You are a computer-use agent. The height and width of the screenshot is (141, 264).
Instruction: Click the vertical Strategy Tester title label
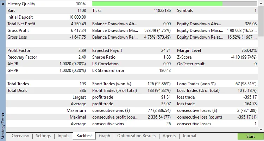click(x=3, y=125)
